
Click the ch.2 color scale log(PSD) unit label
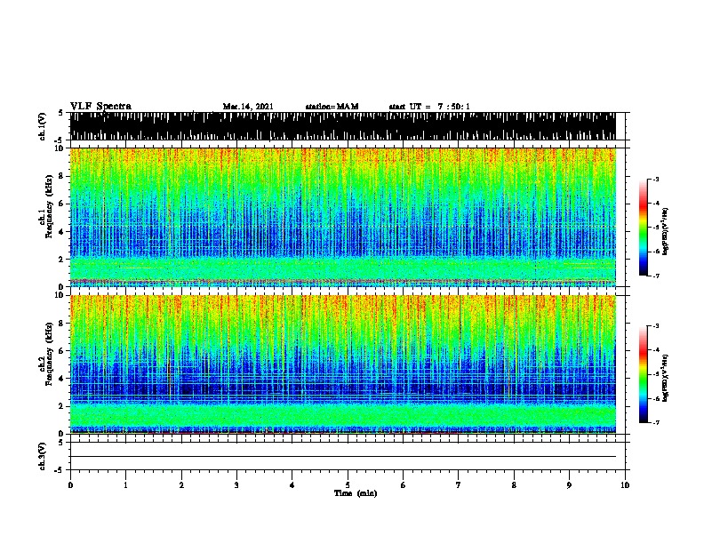(665, 378)
